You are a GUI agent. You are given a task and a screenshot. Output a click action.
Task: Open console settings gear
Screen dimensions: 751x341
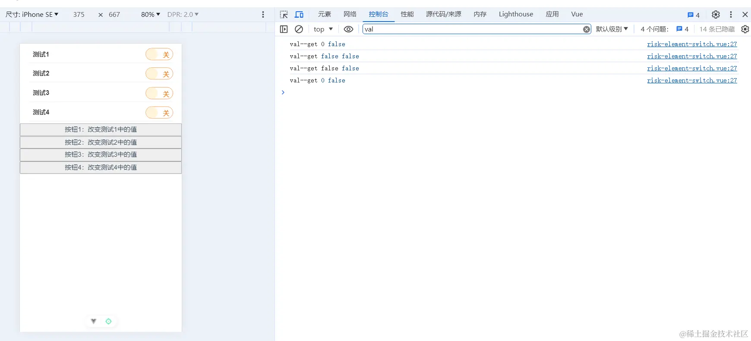tap(745, 29)
